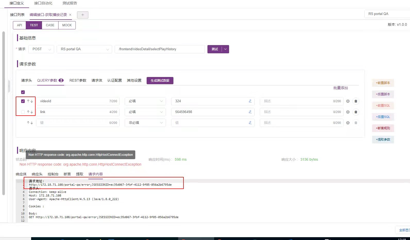Move videoId row up with arrow
The image size is (410, 240).
28,101
